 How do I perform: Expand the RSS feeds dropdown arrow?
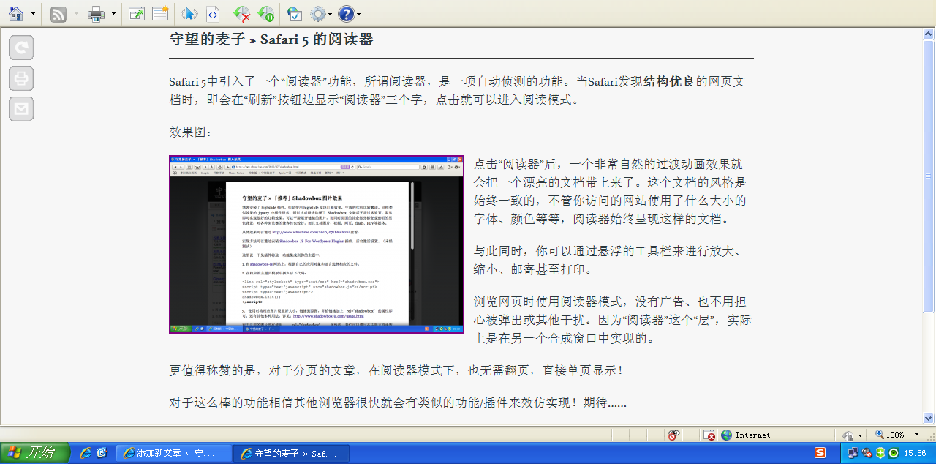pyautogui.click(x=76, y=14)
